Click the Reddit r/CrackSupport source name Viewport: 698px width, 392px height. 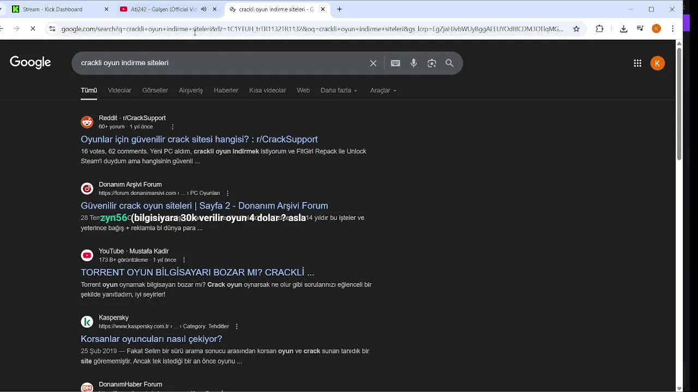tap(132, 118)
